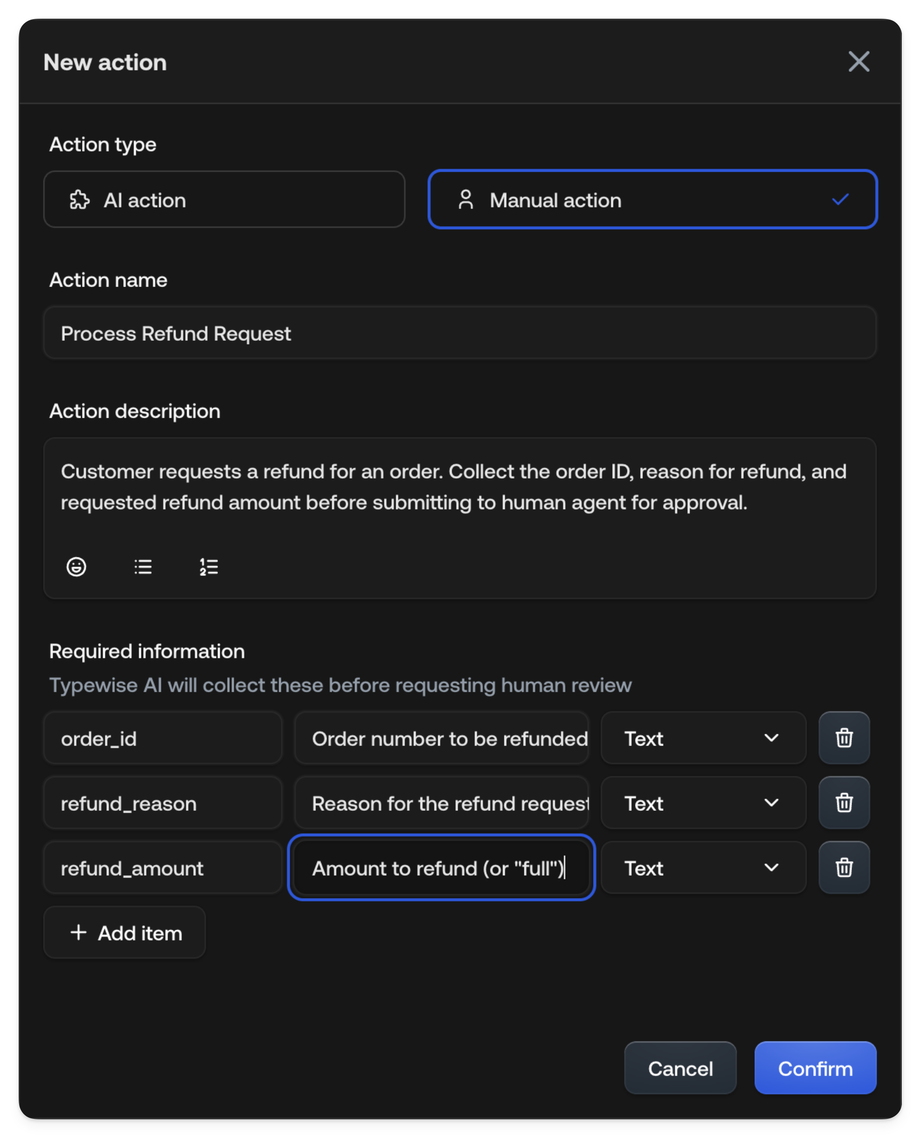Image resolution: width=921 pixels, height=1138 pixels.
Task: Open the emoji picker in description toolbar
Action: coord(77,567)
